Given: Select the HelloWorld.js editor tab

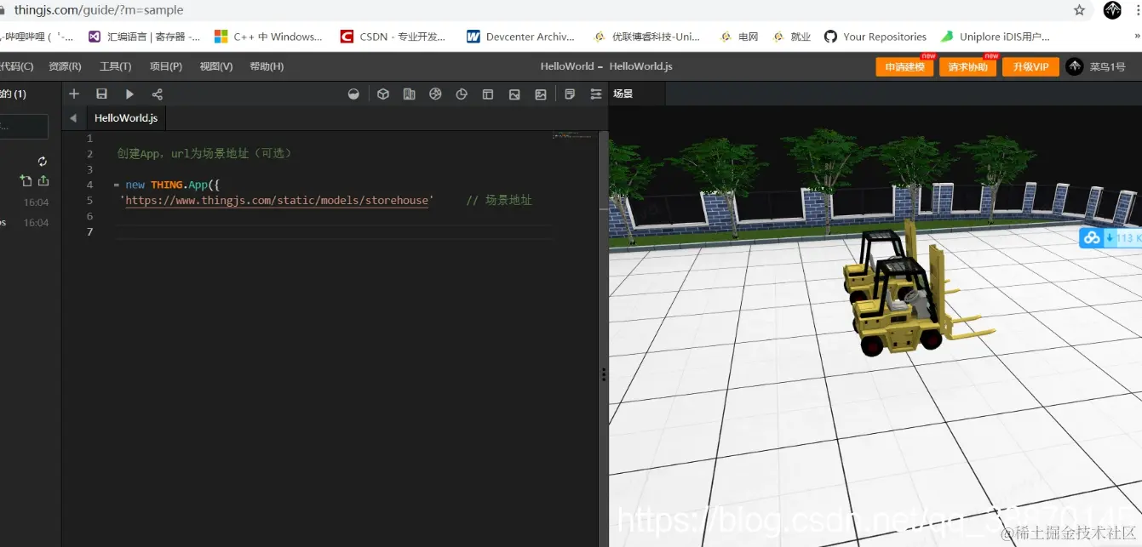Looking at the screenshot, I should tap(126, 118).
